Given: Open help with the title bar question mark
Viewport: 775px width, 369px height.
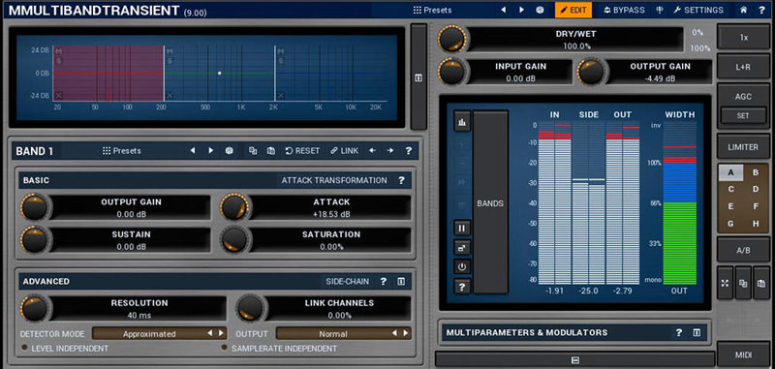Looking at the screenshot, I should [x=761, y=10].
